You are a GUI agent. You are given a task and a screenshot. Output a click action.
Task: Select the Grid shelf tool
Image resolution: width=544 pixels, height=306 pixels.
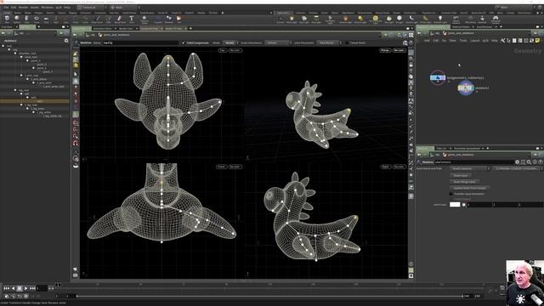coord(46,19)
